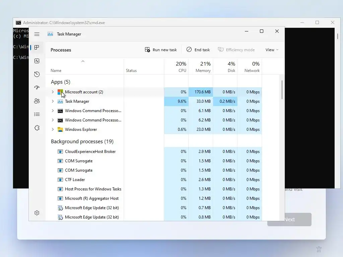Open the View dropdown
The width and height of the screenshot is (343, 257).
(272, 50)
